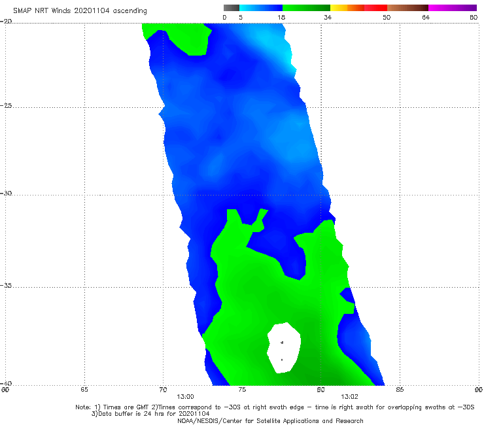Click the note line beginning "Note: 1) Times are GMT"
The image size is (484, 425).
click(275, 407)
